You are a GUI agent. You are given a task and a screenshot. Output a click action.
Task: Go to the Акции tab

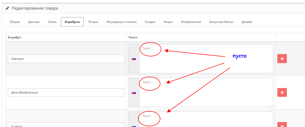168,22
